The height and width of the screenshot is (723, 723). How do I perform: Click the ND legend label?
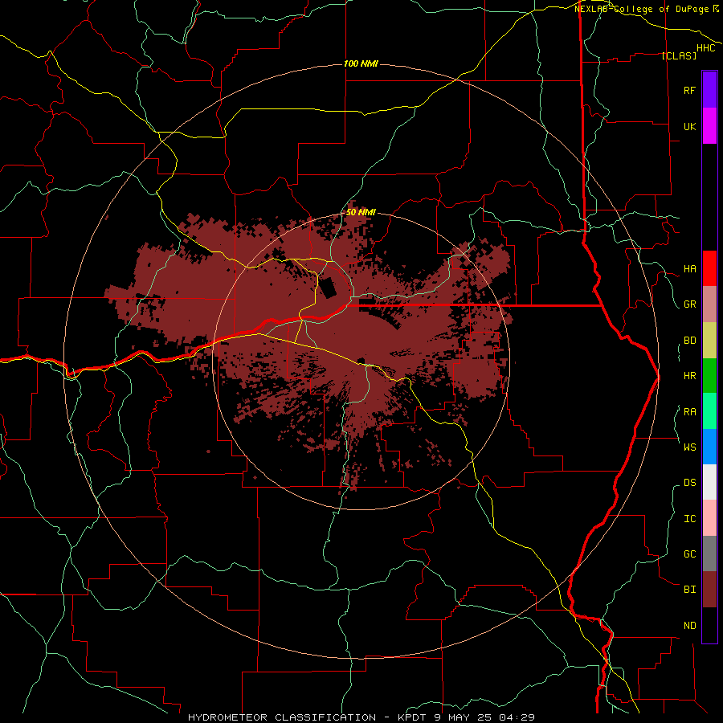pos(689,626)
